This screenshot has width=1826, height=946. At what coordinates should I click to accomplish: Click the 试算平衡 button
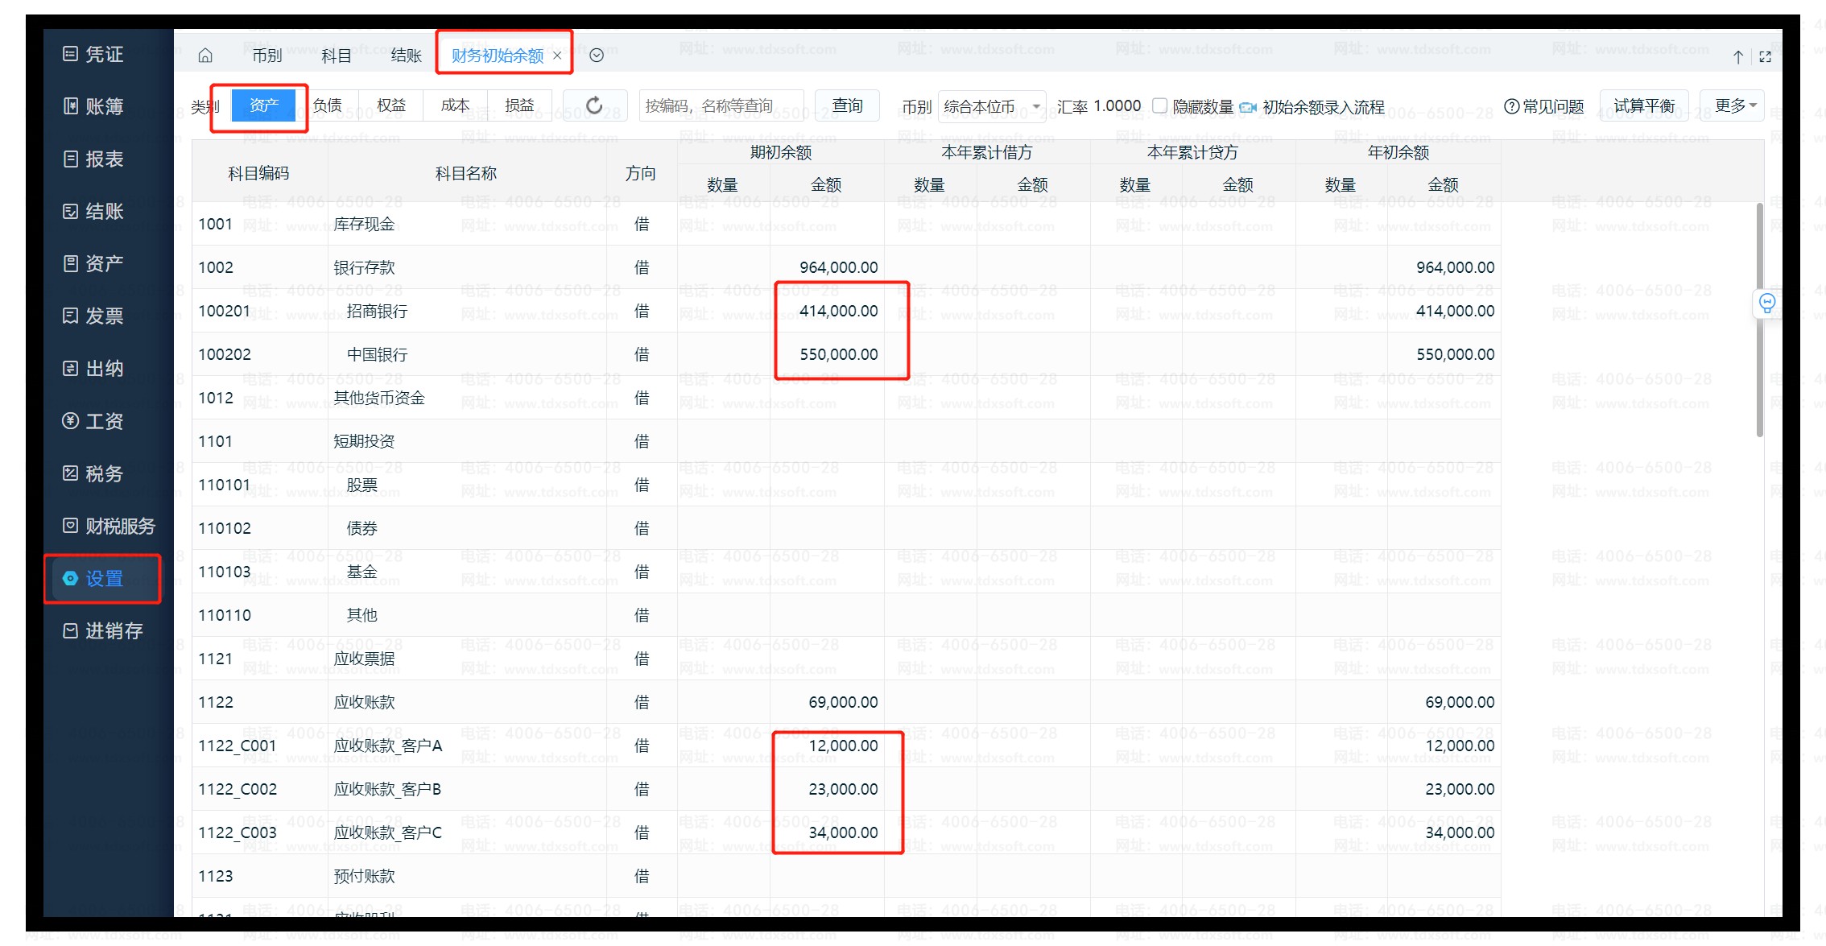[x=1643, y=105]
